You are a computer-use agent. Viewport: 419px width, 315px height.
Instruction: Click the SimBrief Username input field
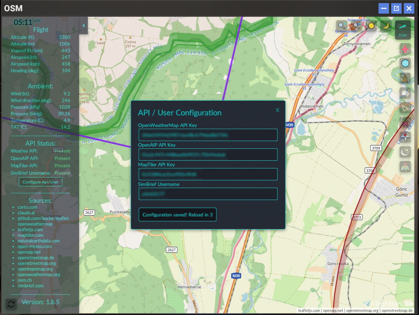click(208, 194)
